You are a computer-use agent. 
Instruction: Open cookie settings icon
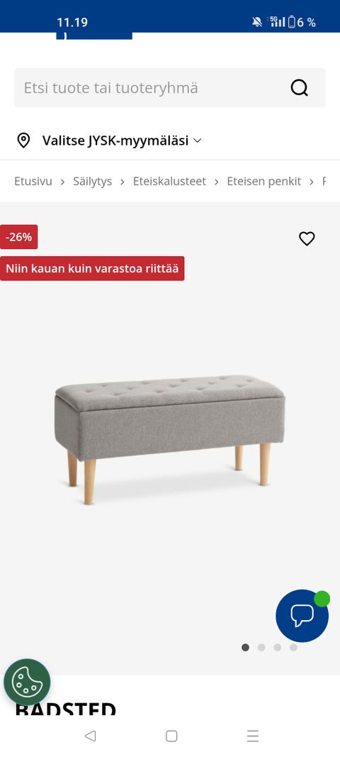[x=27, y=683]
